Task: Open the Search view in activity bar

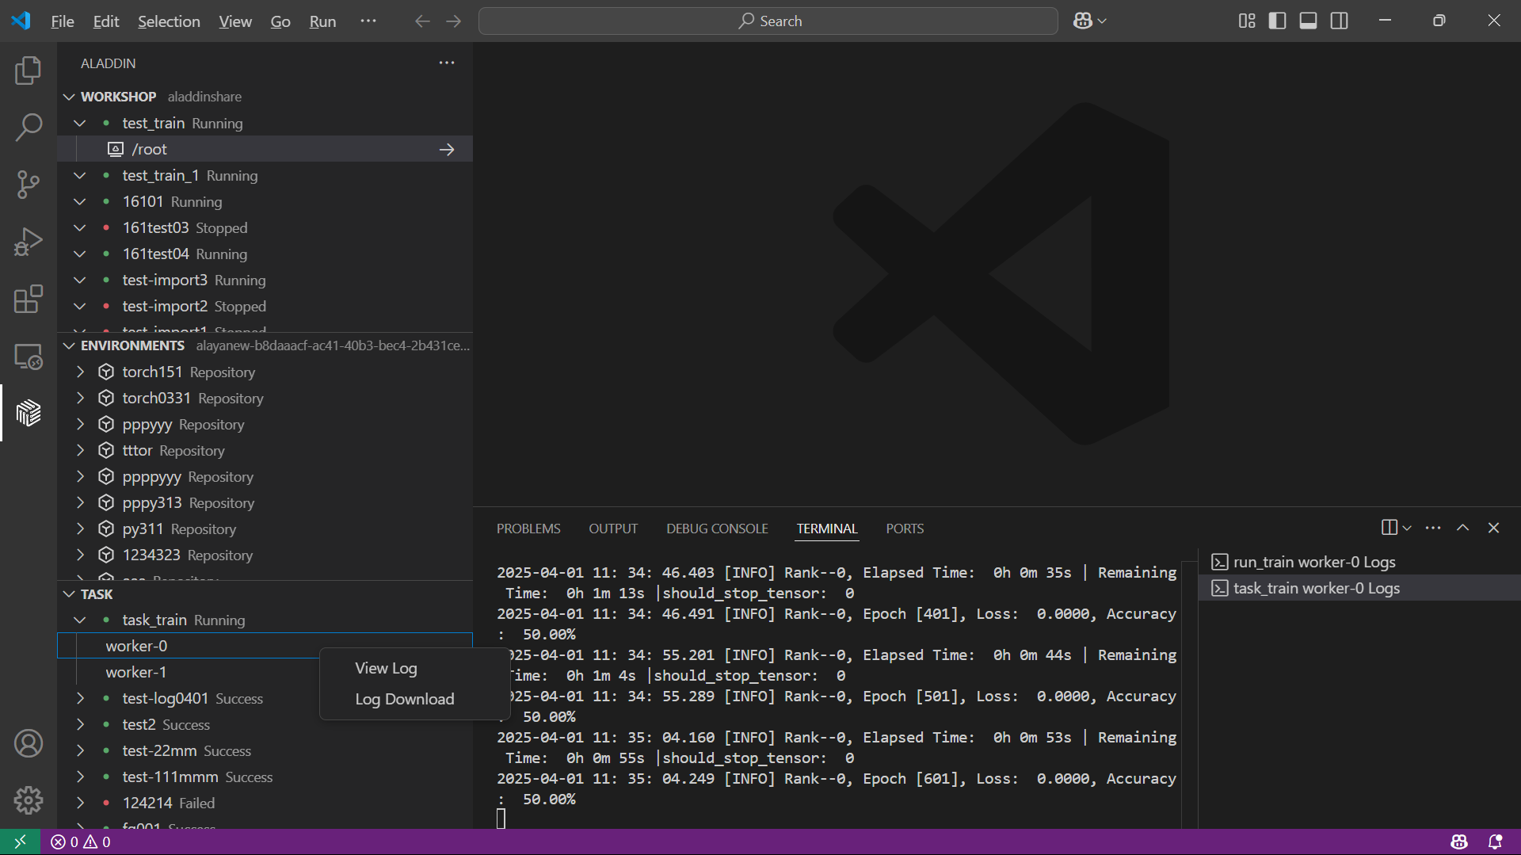Action: click(29, 128)
